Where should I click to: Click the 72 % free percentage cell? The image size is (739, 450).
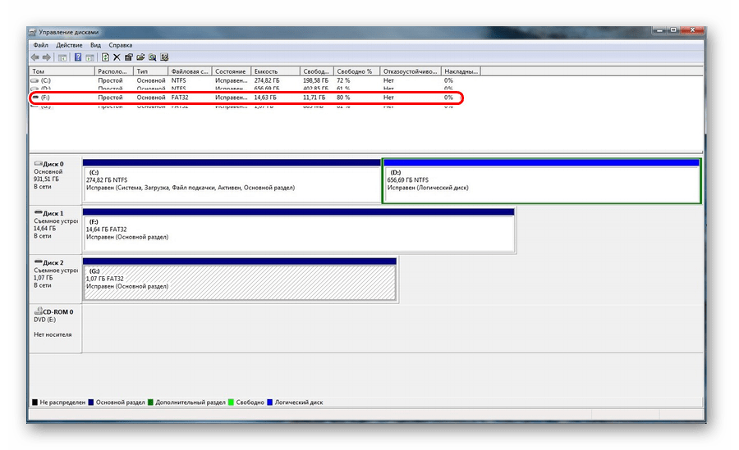343,80
